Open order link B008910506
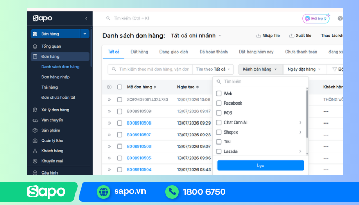The image size is (359, 205). point(139,146)
